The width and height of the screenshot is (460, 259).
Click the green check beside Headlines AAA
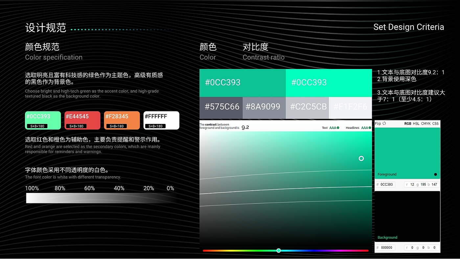(370, 128)
